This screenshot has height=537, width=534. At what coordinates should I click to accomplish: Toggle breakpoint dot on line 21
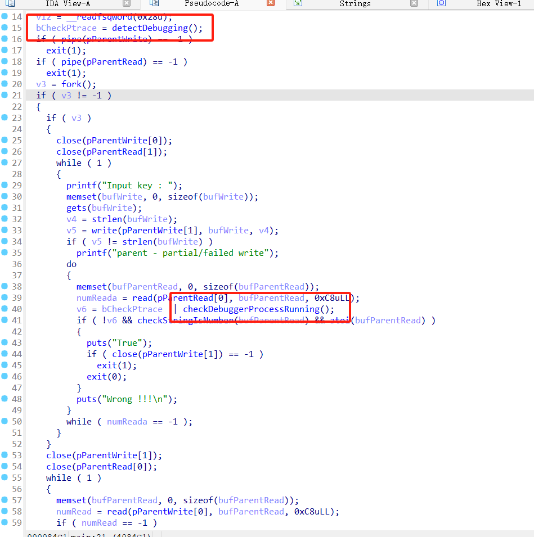pos(5,95)
